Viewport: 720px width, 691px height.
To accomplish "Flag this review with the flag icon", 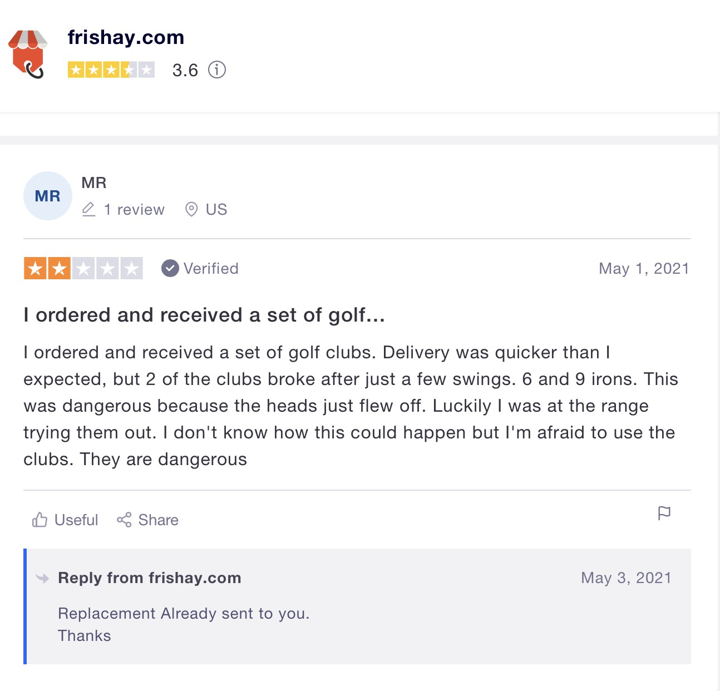I will tap(664, 513).
